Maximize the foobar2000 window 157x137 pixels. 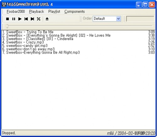(145, 5)
